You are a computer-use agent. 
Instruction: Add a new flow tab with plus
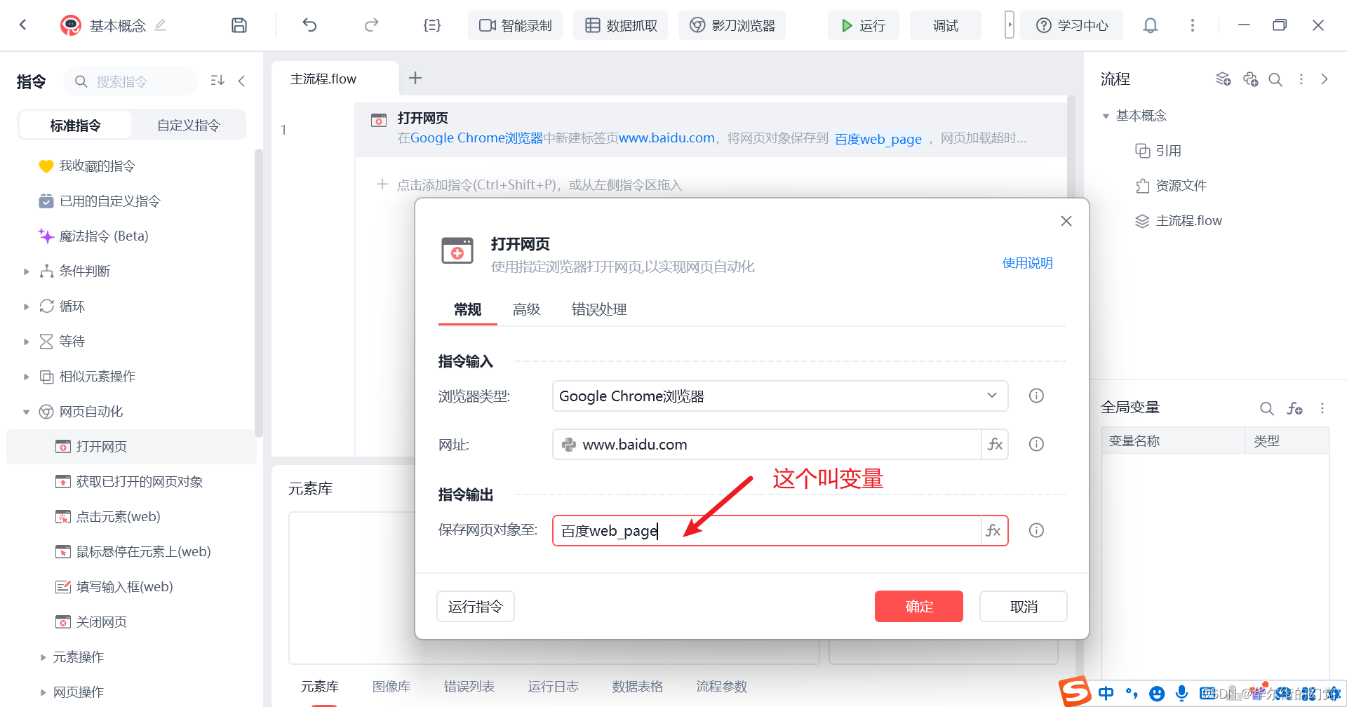click(415, 78)
